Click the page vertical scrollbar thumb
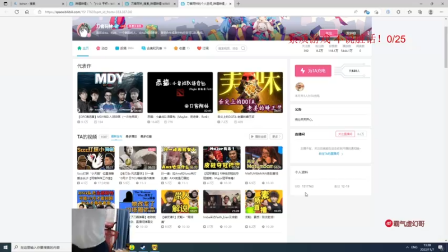This screenshot has width=448, height=252. click(446, 47)
